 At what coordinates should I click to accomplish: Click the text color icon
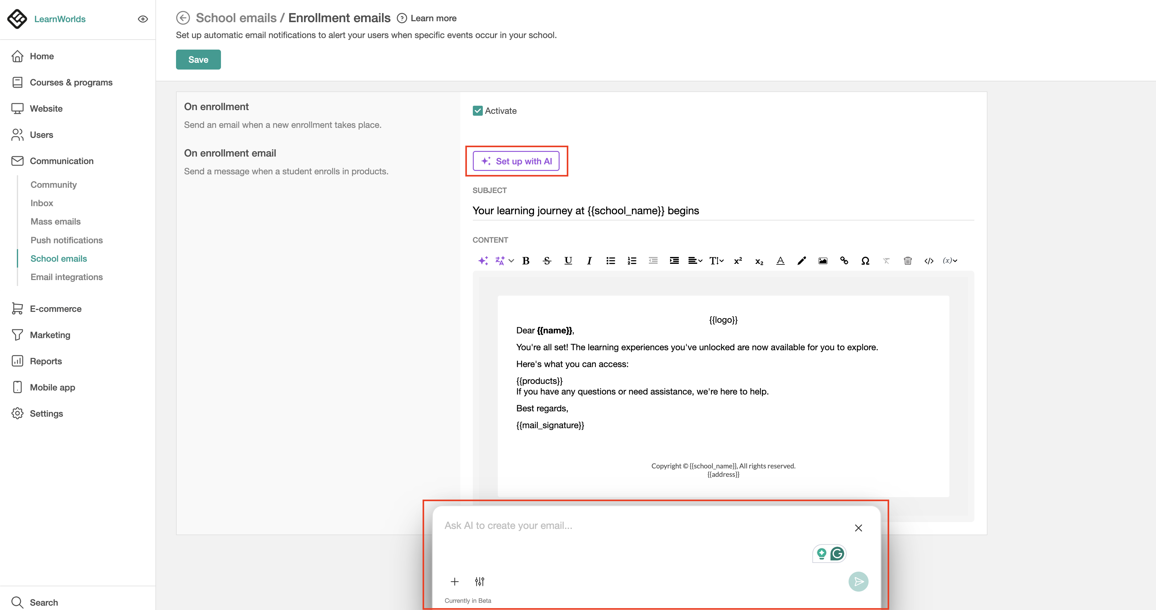coord(780,261)
